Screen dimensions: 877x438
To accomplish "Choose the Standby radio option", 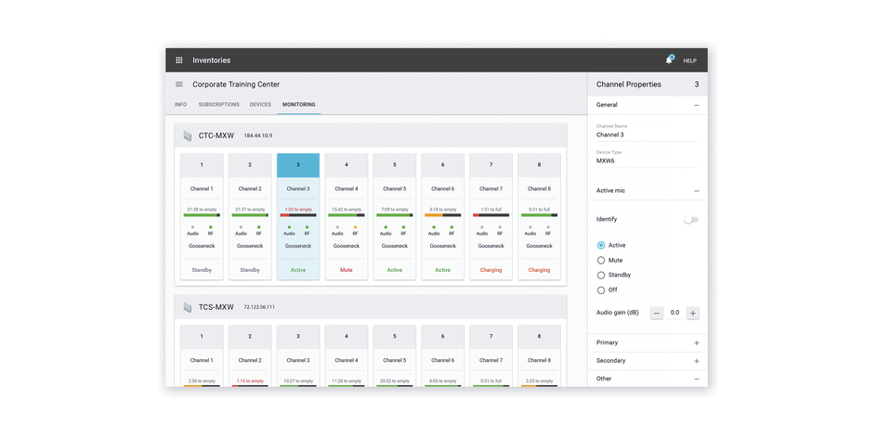I will point(601,276).
